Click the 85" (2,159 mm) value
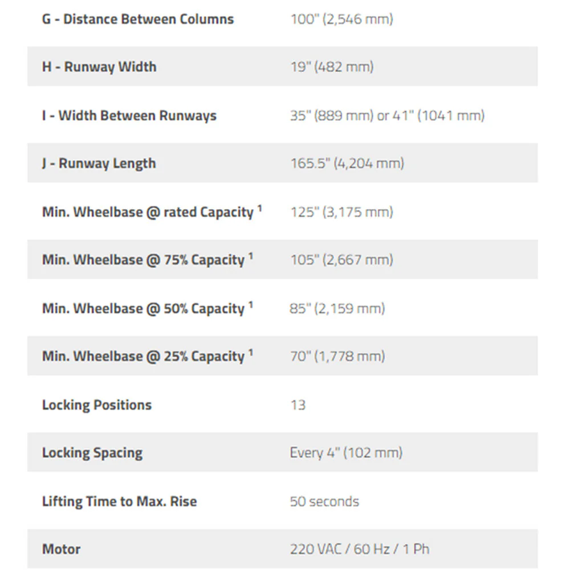 click(337, 308)
